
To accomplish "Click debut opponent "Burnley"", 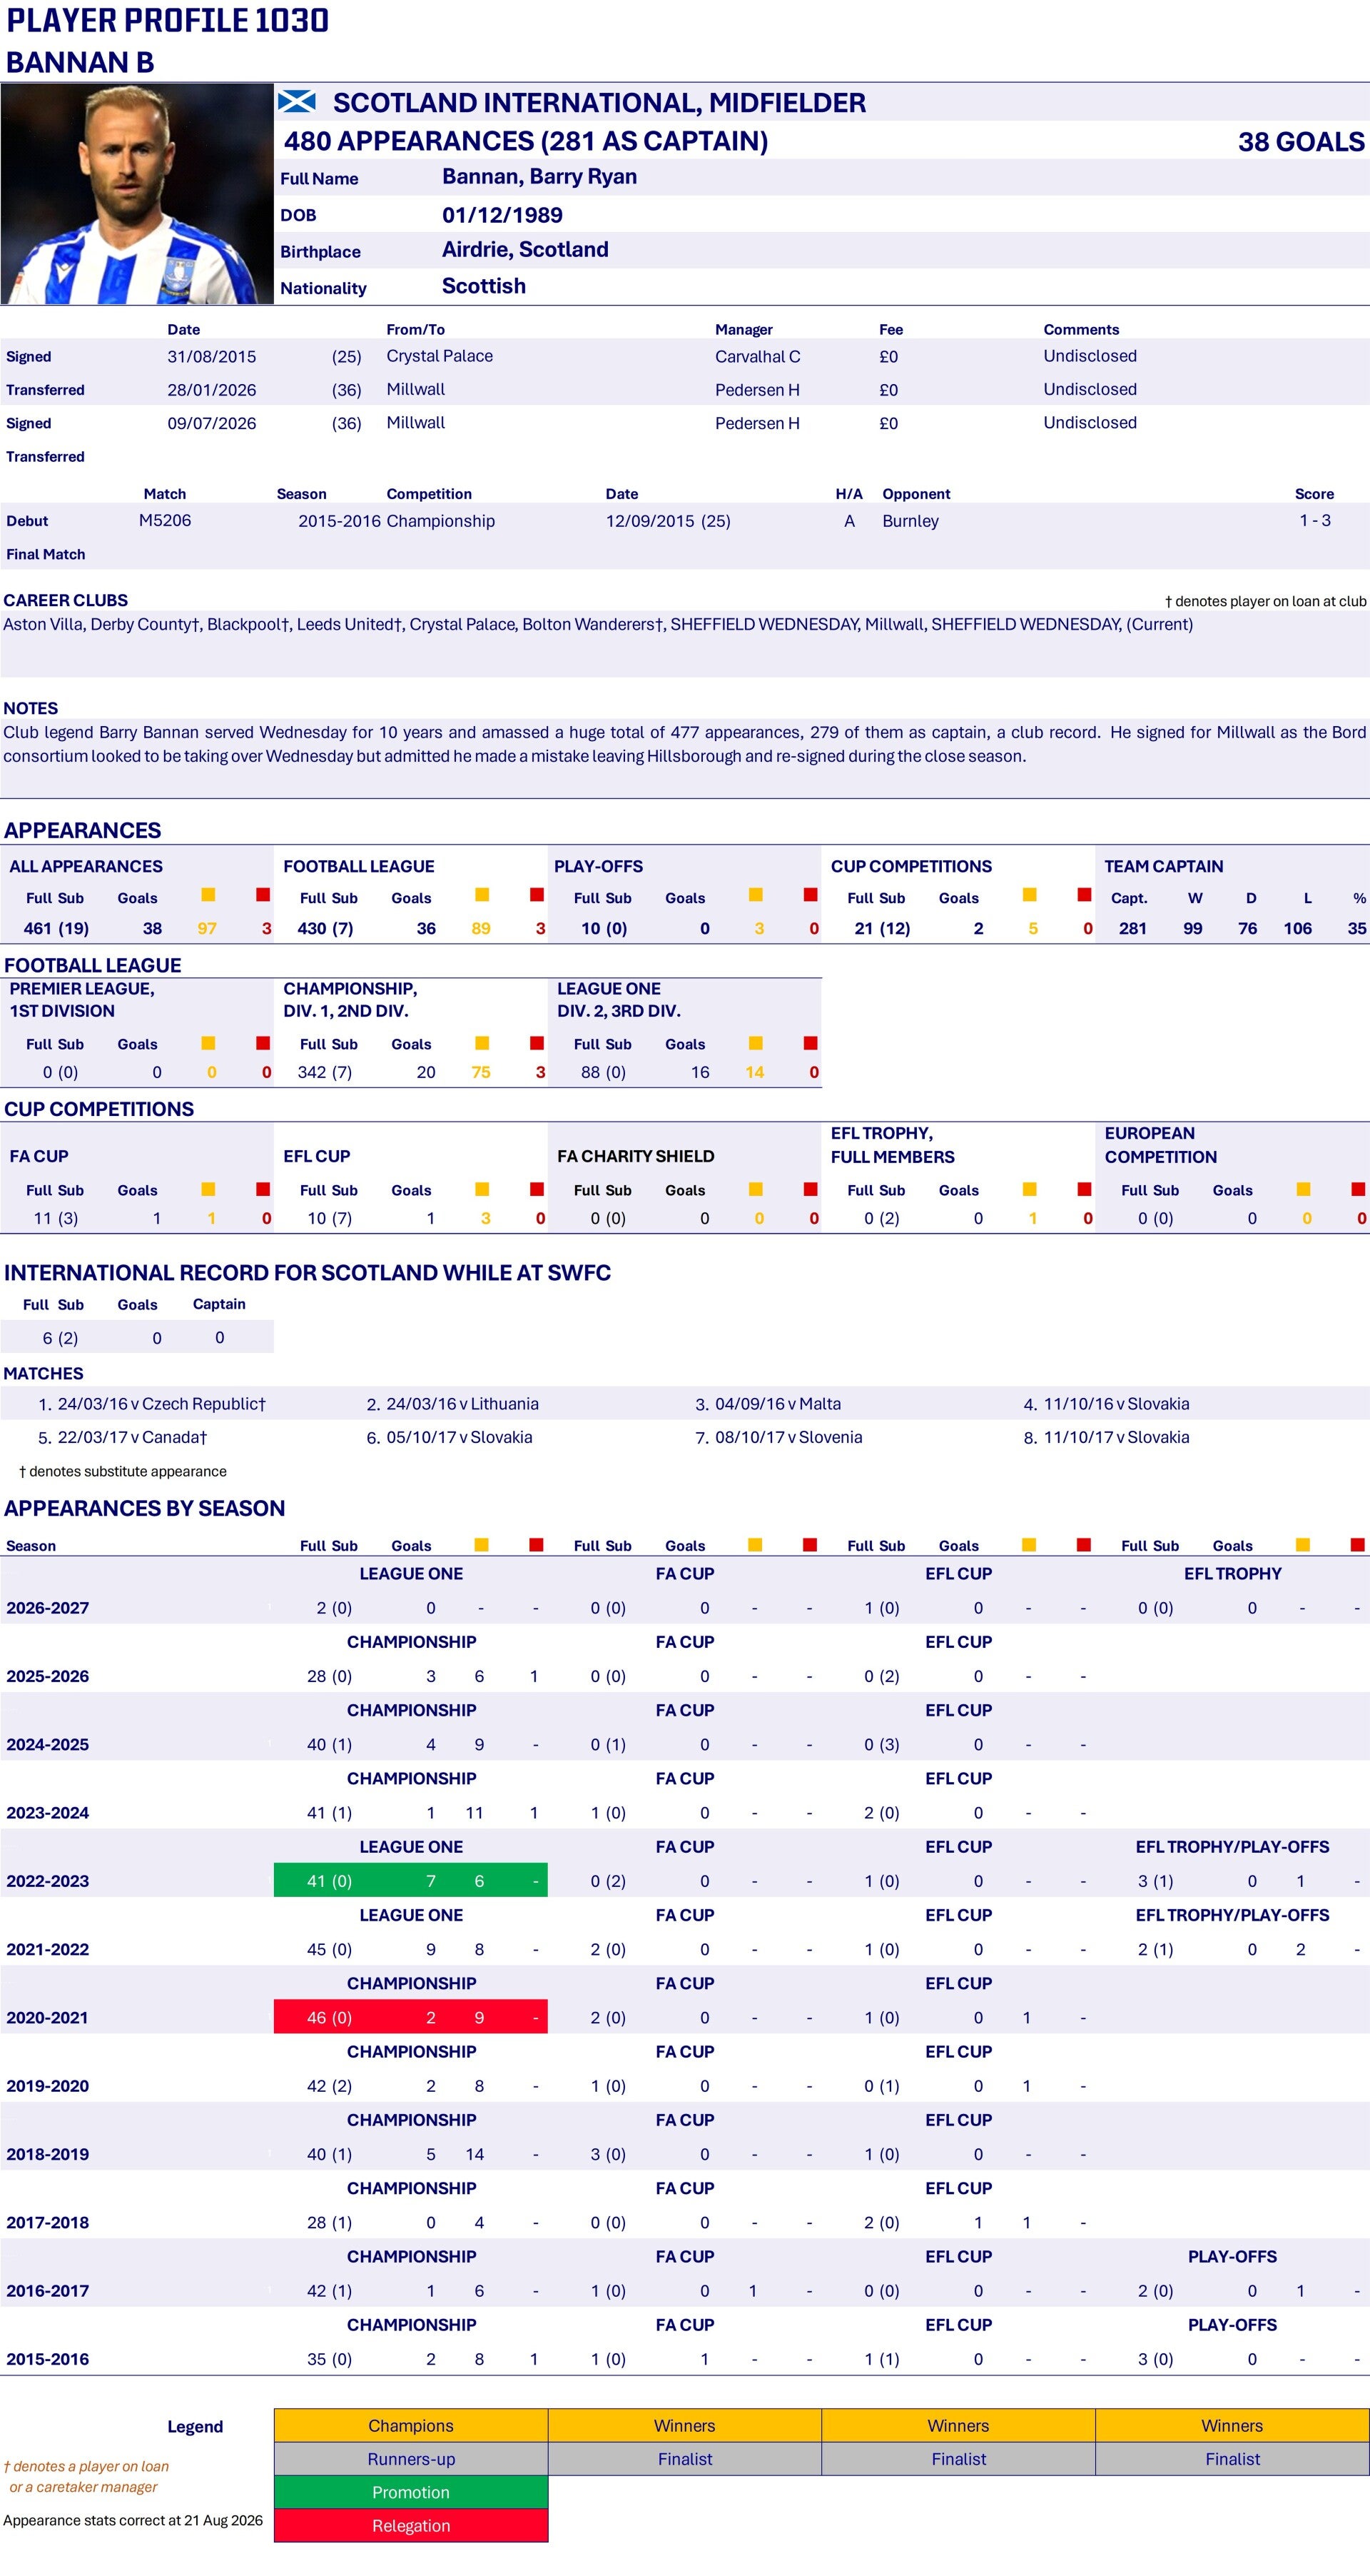I will click(910, 521).
